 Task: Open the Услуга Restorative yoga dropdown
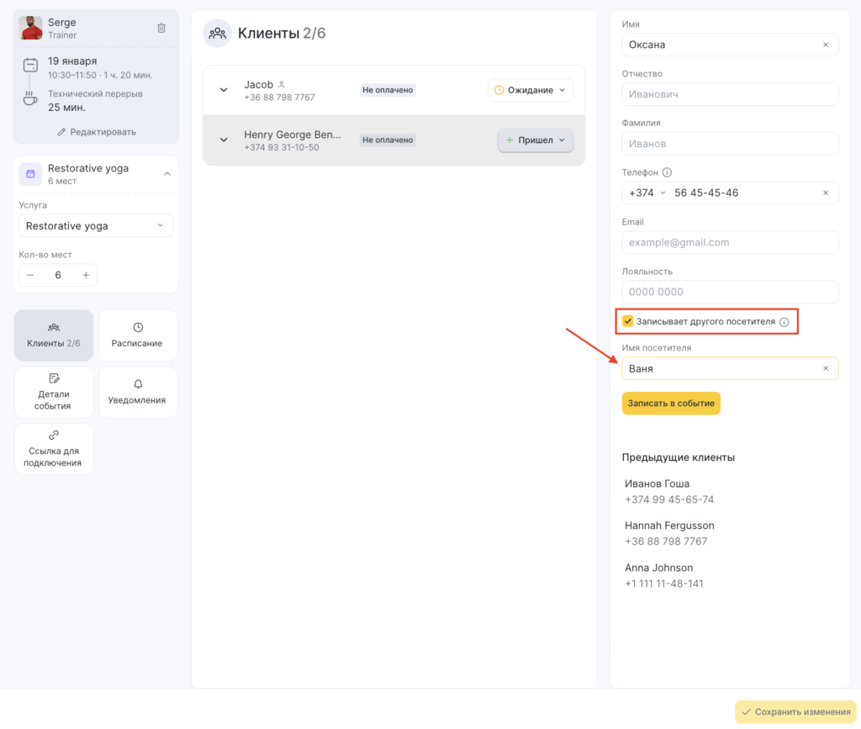click(96, 226)
